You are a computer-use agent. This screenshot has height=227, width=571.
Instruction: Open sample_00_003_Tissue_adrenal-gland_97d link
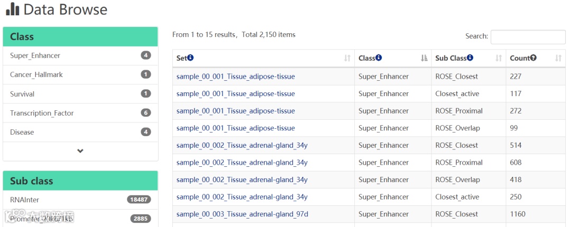click(242, 214)
